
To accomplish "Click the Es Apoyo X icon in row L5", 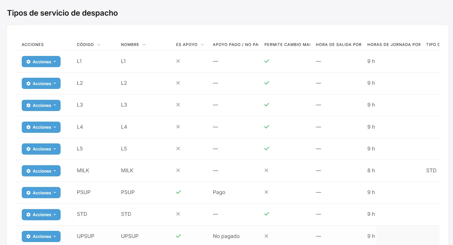I will coord(178,149).
